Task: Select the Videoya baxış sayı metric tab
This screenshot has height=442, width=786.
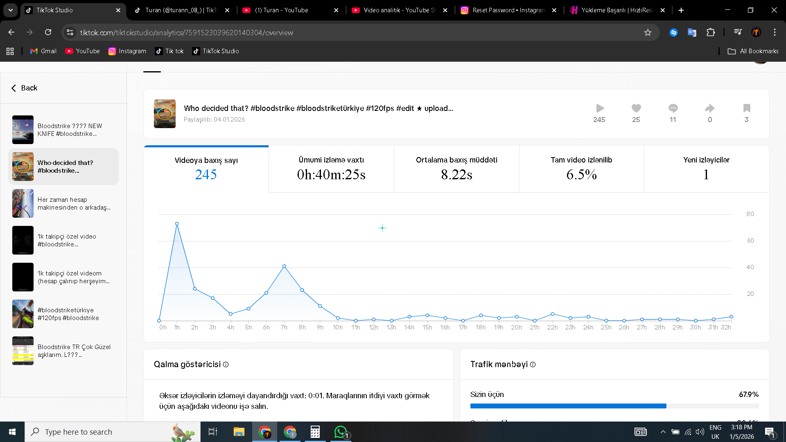Action: (x=206, y=169)
